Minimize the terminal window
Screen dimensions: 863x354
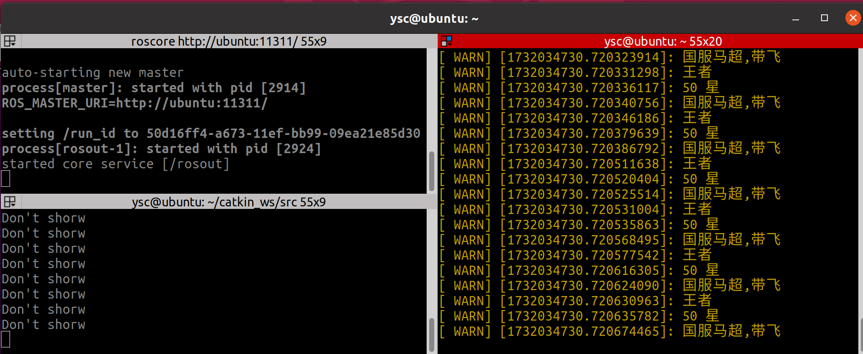(796, 18)
